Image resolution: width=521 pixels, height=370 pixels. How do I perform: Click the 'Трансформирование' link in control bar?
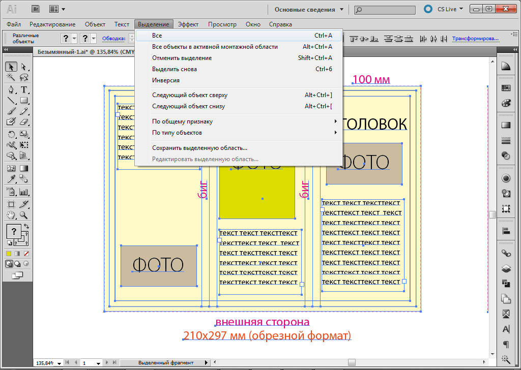(x=475, y=38)
